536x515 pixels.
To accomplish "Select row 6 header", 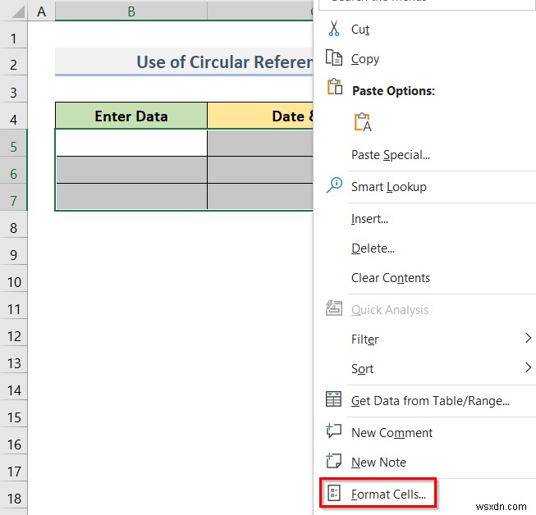I will 13,170.
